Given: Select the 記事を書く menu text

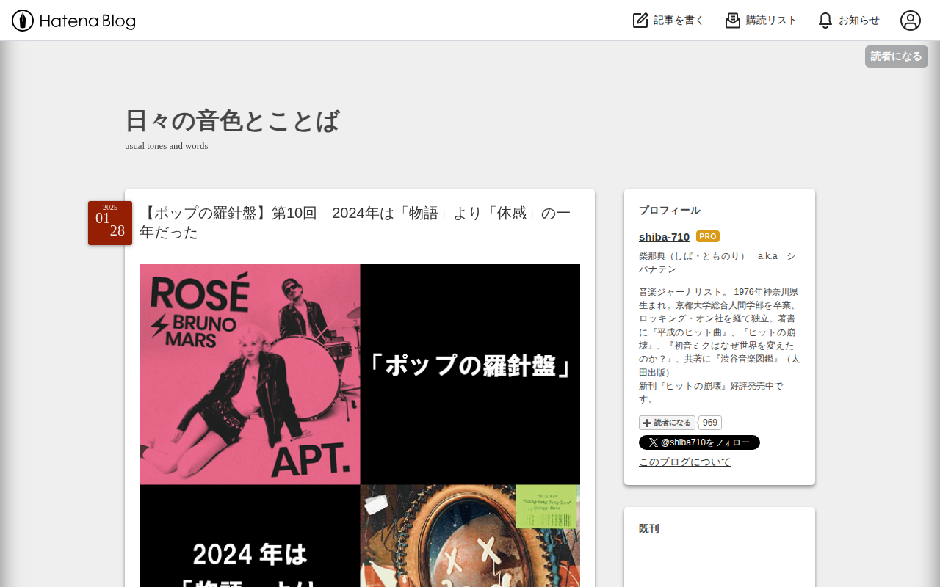Looking at the screenshot, I should [x=679, y=21].
